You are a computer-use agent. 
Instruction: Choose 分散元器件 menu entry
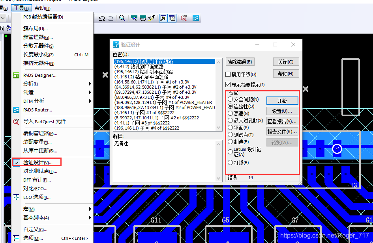pos(52,46)
